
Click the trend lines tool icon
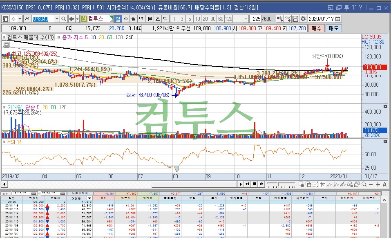tap(343, 184)
